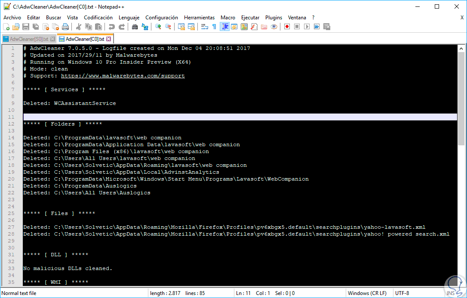Click the vertical scrollbar thumb
The height and width of the screenshot is (298, 467).
pos(461,99)
